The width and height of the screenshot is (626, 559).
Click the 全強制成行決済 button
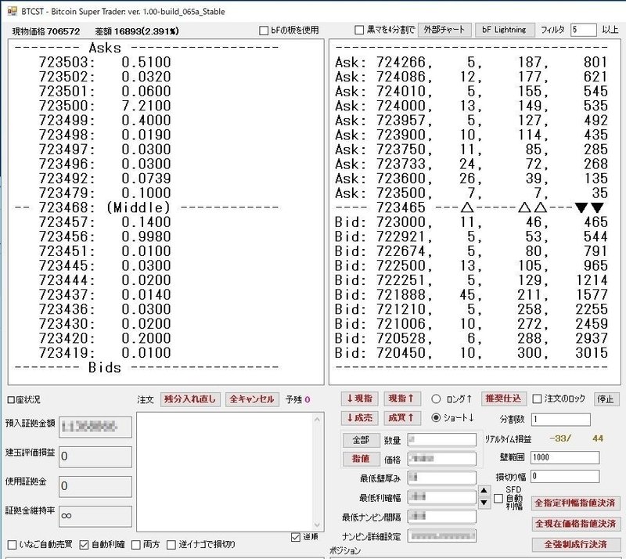point(575,544)
